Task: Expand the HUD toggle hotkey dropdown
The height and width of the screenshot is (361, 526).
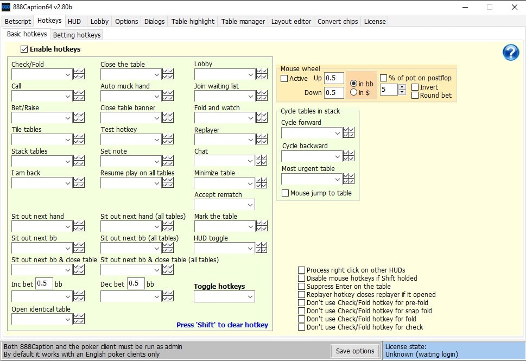Action: coord(224,248)
